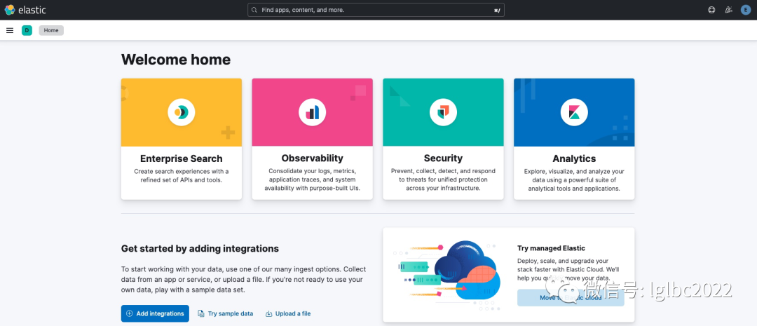The width and height of the screenshot is (757, 326).
Task: Click the Observability bar chart icon
Action: pyautogui.click(x=313, y=113)
